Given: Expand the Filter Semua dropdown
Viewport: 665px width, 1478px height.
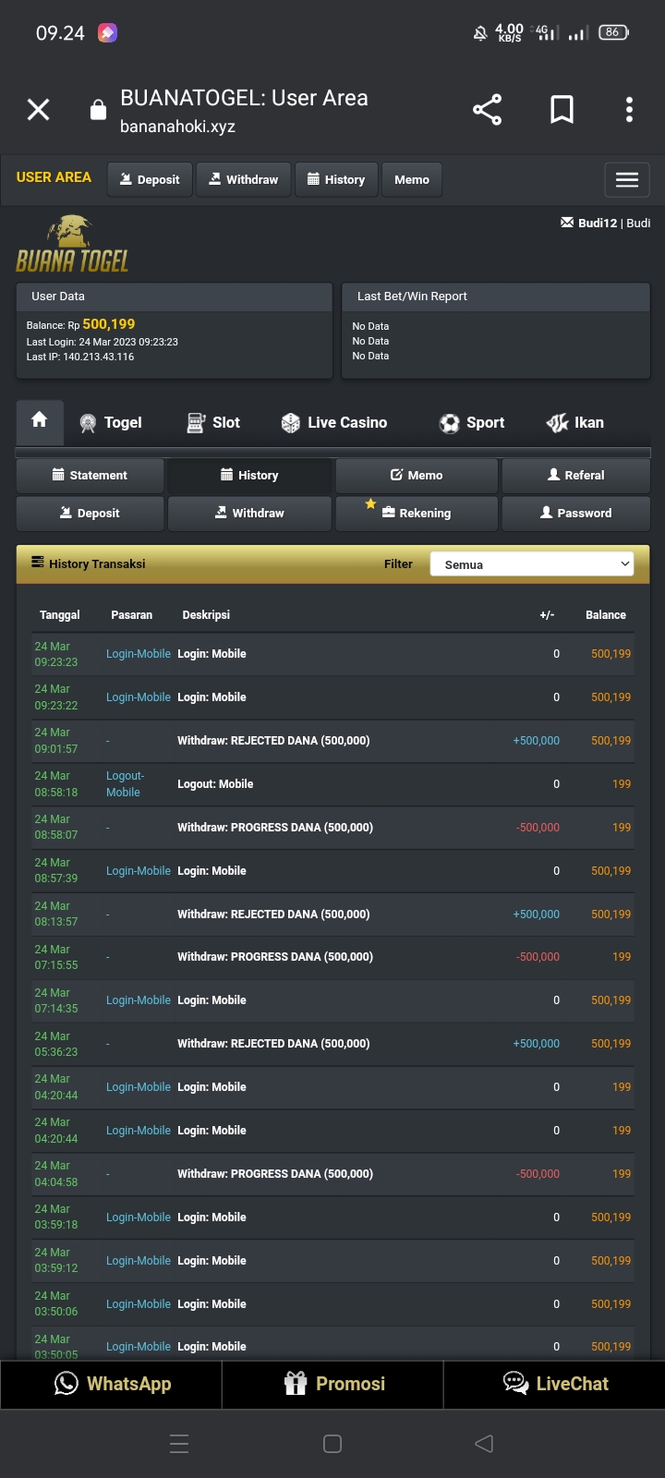Looking at the screenshot, I should tap(532, 564).
